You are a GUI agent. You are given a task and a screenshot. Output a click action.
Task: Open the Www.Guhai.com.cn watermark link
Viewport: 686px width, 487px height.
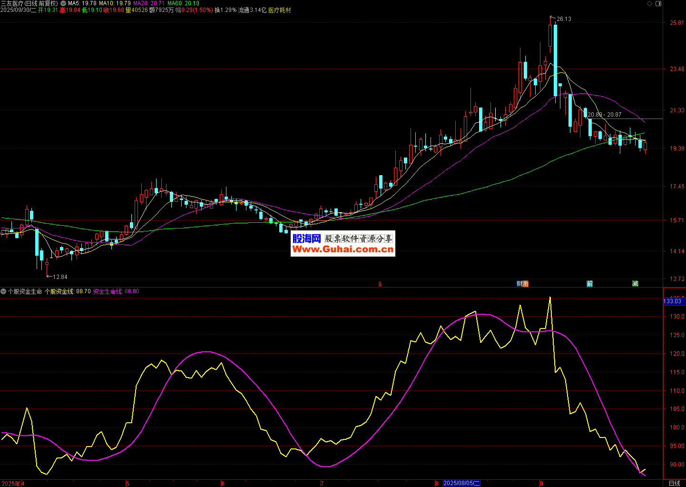(343, 249)
